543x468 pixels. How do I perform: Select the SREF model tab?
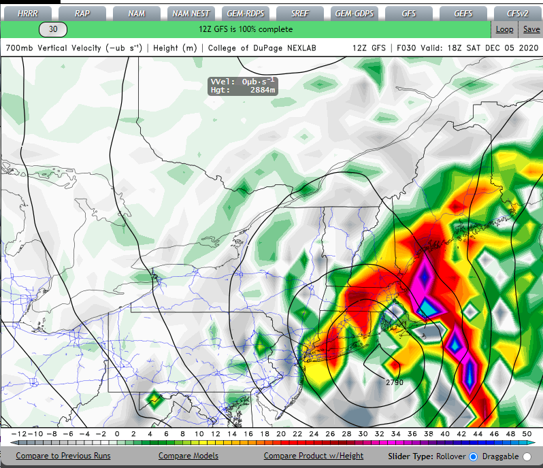click(x=299, y=14)
